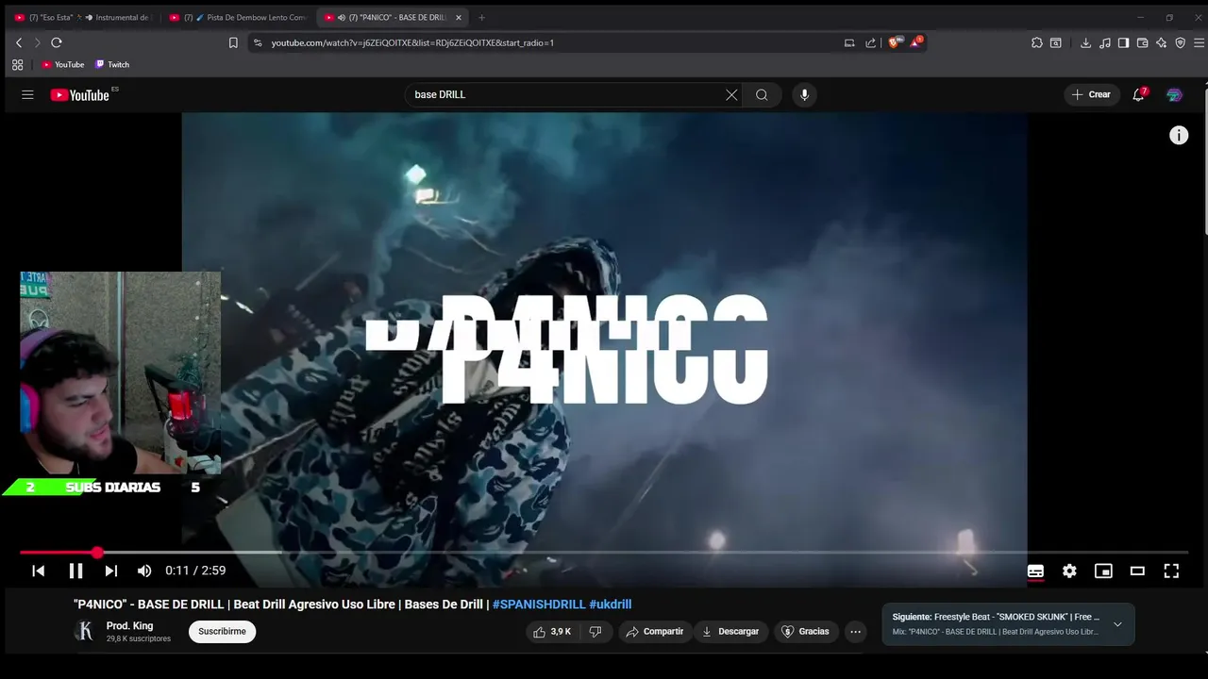Toggle the browser sidebar panel
This screenshot has height=679, width=1208.
[x=1123, y=42]
